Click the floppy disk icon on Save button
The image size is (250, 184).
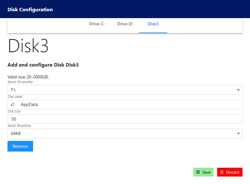click(199, 172)
